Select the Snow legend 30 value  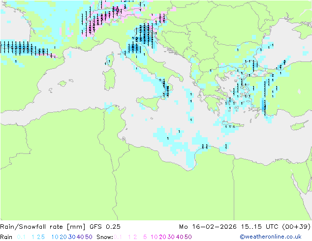click(x=171, y=237)
